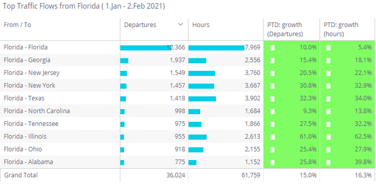Select the Hours column header
This screenshot has height=184, width=376.
(201, 25)
